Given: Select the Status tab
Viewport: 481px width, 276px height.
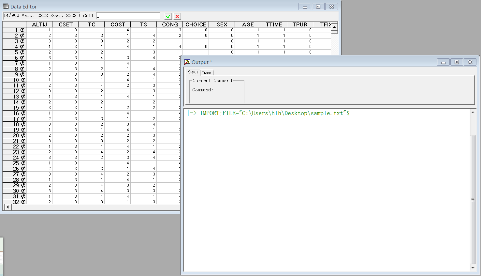Looking at the screenshot, I should tap(193, 72).
